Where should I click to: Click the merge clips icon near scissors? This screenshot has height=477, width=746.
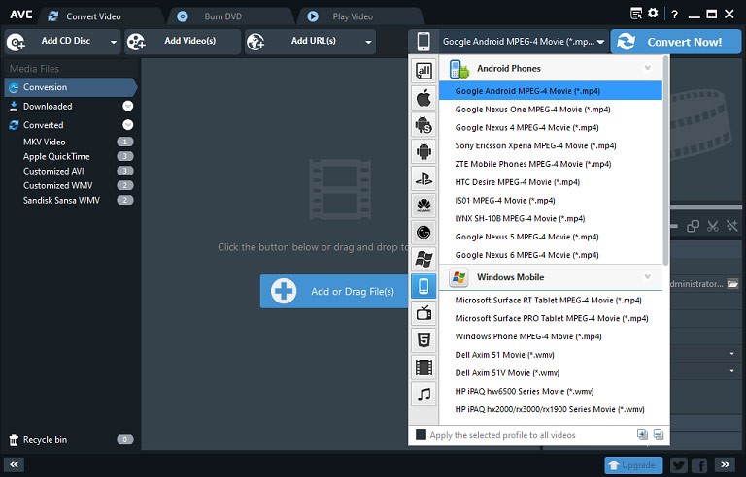point(693,226)
